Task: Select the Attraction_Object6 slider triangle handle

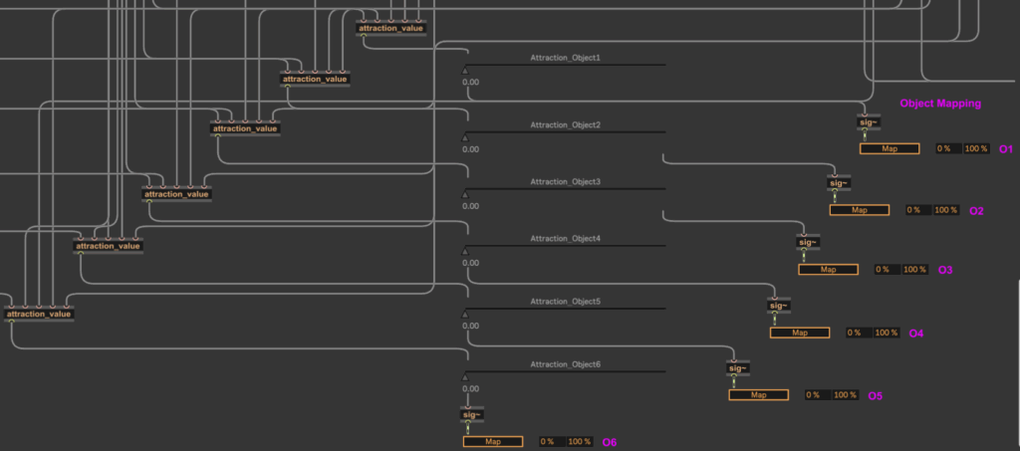Action: (x=465, y=377)
